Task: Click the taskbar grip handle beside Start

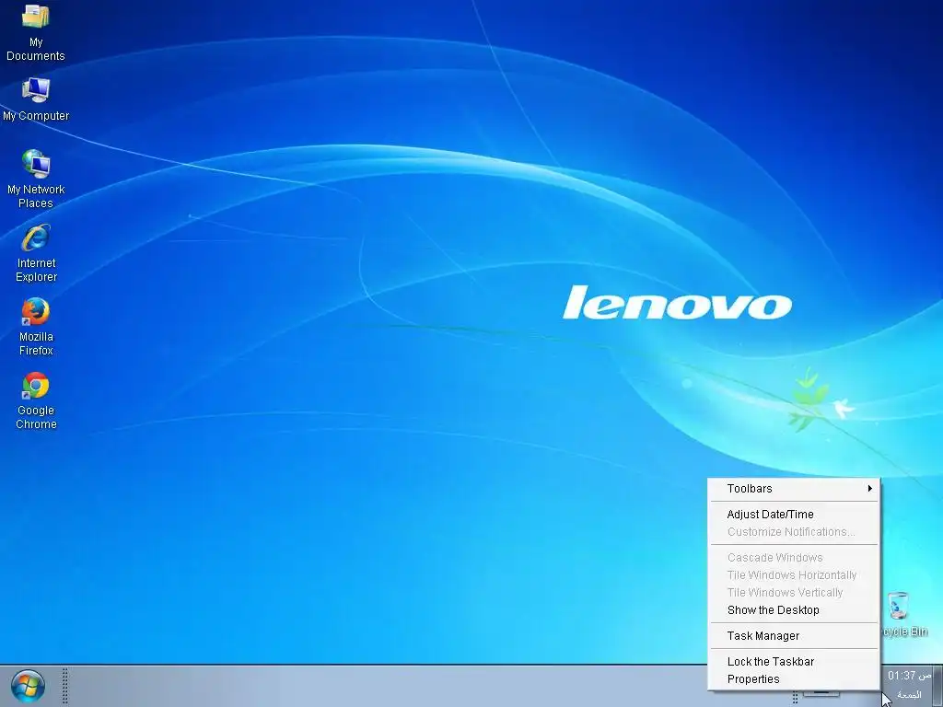Action: 65,686
